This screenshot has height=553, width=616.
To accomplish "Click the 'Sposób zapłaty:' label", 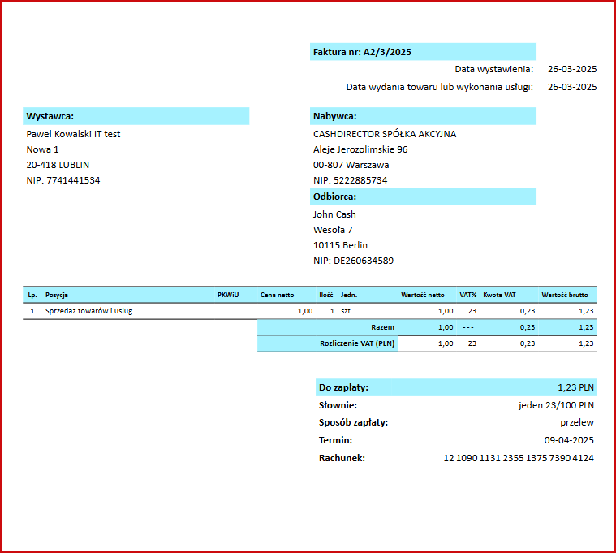I will 353,422.
